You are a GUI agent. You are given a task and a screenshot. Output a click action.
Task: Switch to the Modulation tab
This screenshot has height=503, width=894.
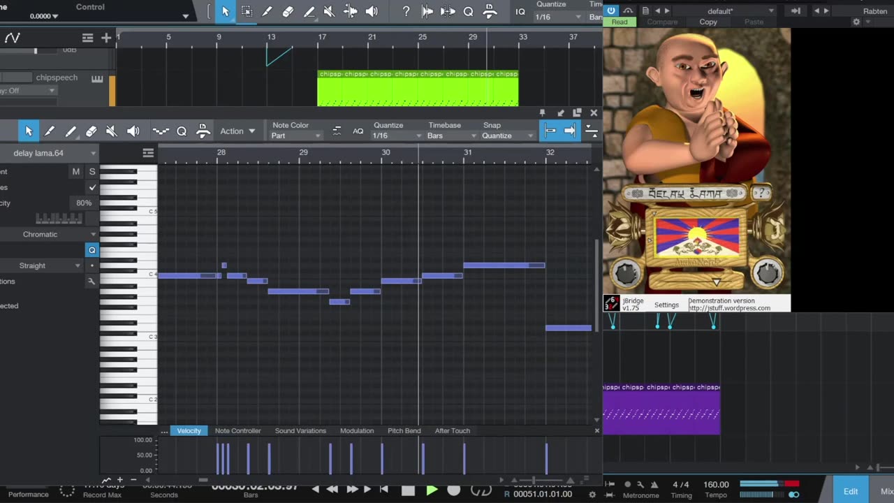(357, 430)
